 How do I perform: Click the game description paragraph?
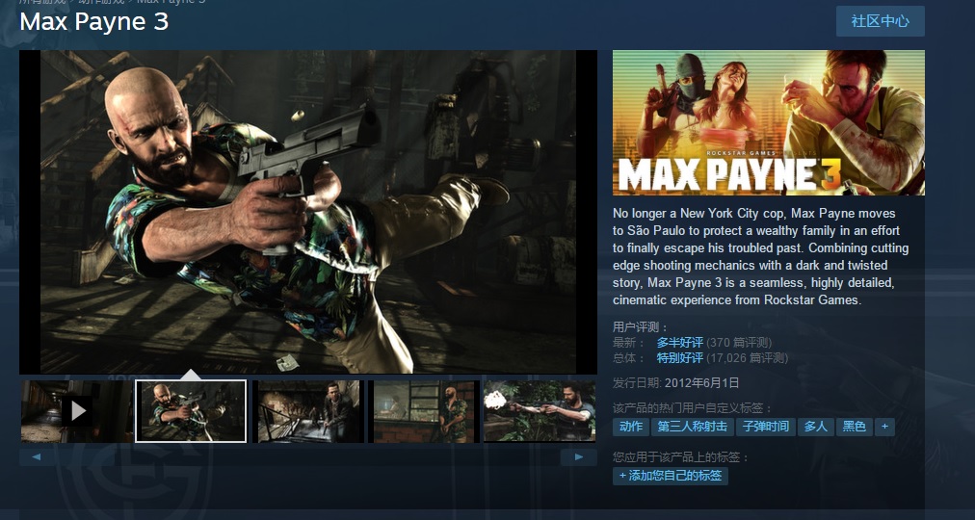760,256
